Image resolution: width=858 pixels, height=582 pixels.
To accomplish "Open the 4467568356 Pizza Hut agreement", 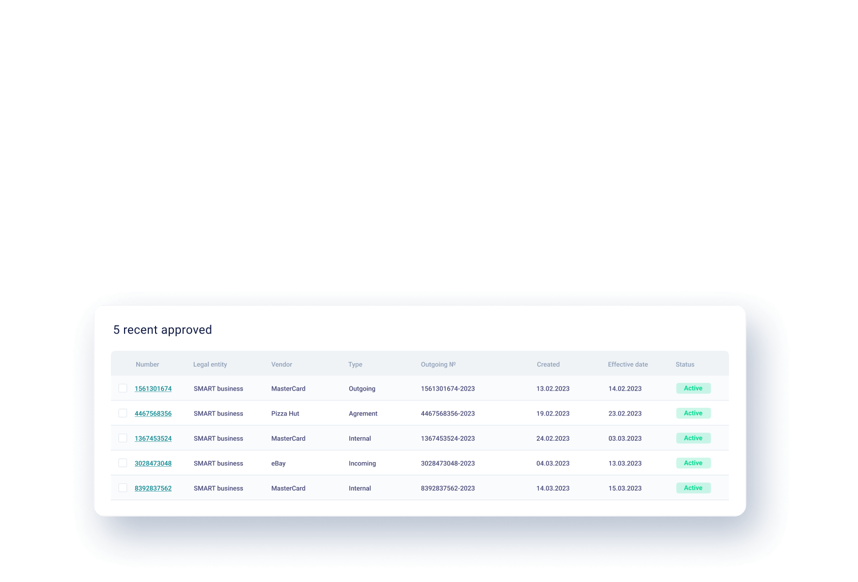I will (x=153, y=413).
